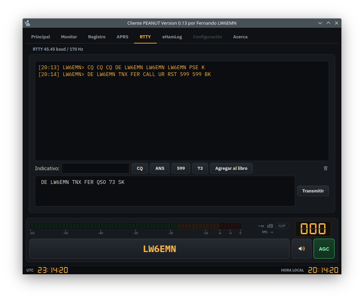This screenshot has height=301, width=364.
Task: Click the large LW6EMN PTT button
Action: coord(159,249)
